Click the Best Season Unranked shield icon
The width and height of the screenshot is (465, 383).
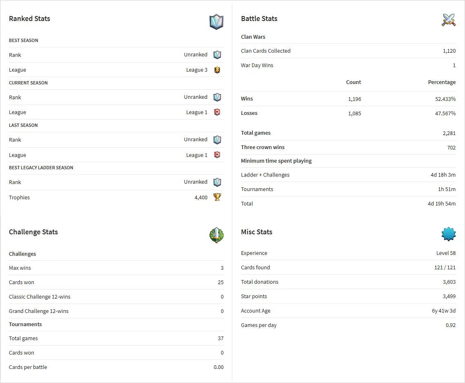click(217, 55)
